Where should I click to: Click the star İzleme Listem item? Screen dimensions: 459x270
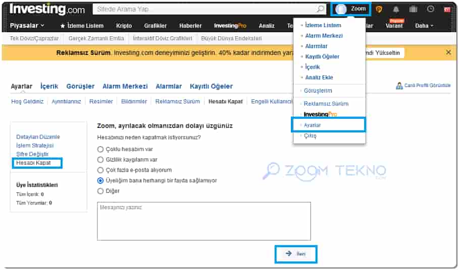82,26
